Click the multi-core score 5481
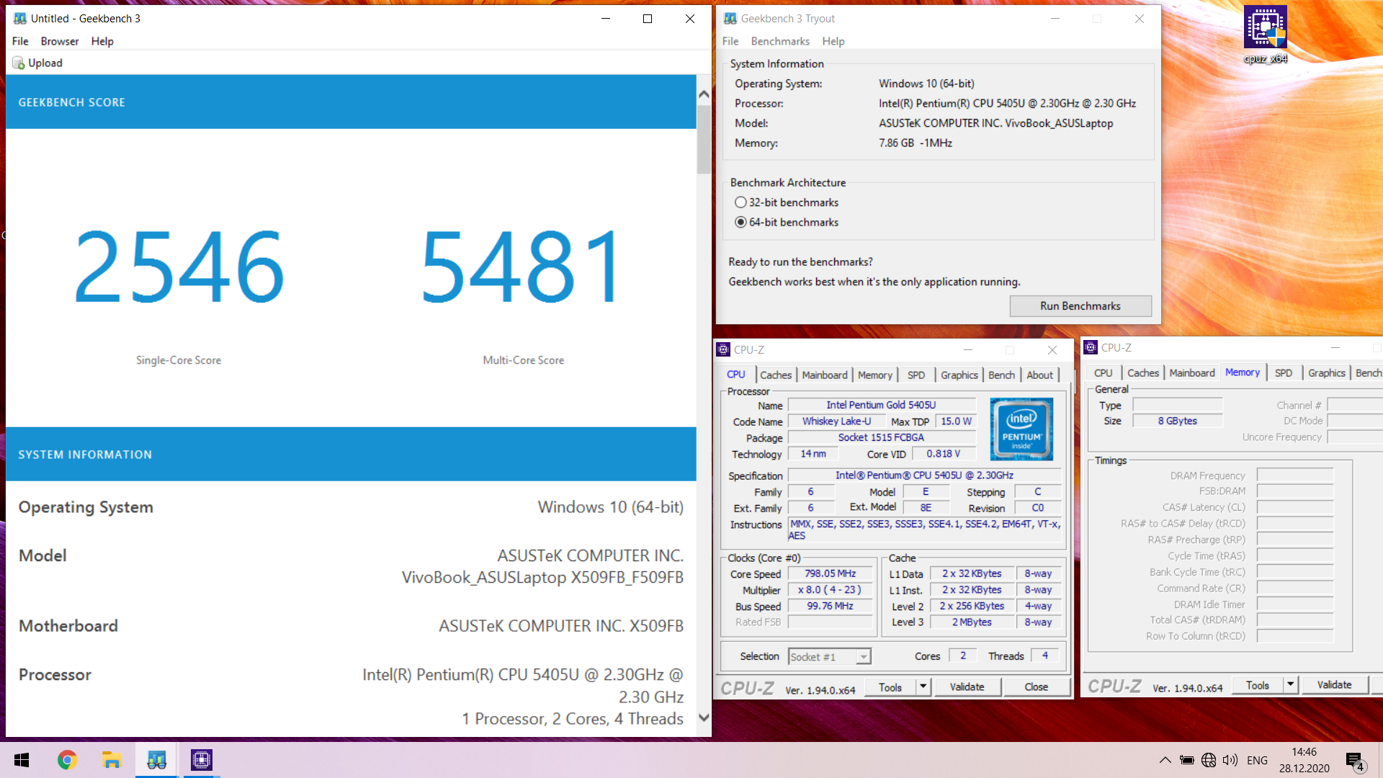This screenshot has height=778, width=1383. (x=522, y=267)
